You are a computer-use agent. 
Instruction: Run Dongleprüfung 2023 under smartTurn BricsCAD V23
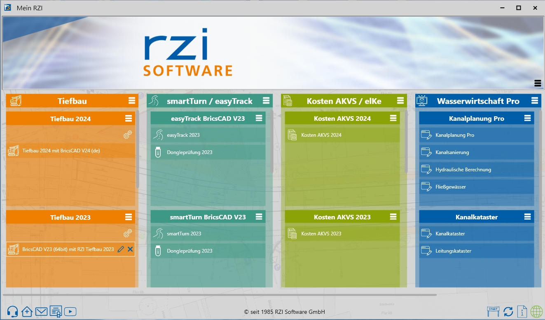click(208, 251)
